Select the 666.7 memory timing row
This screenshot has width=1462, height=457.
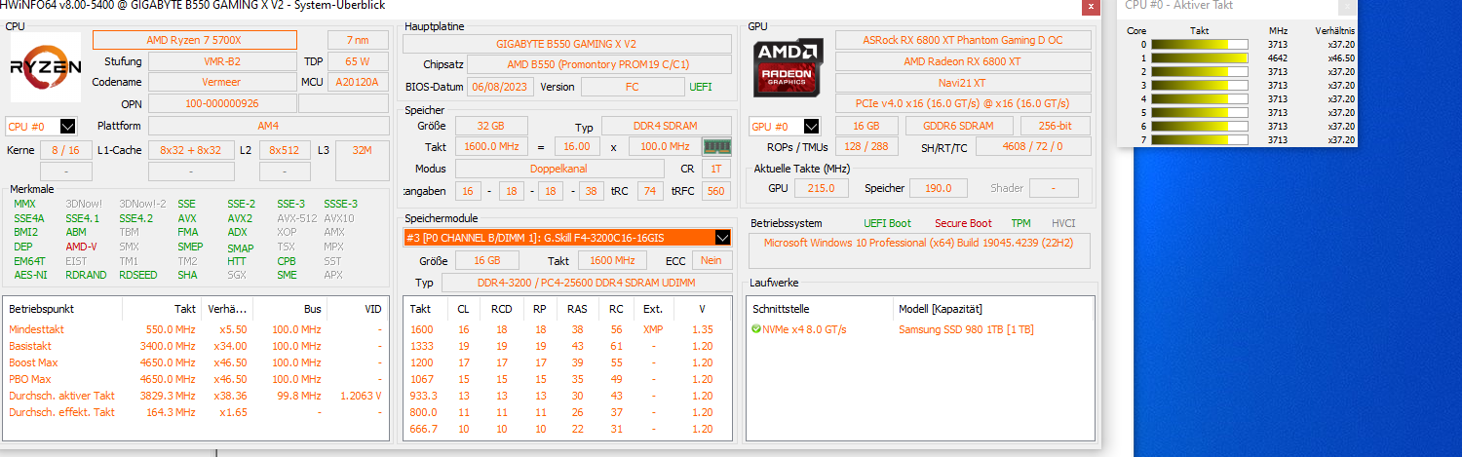[568, 429]
